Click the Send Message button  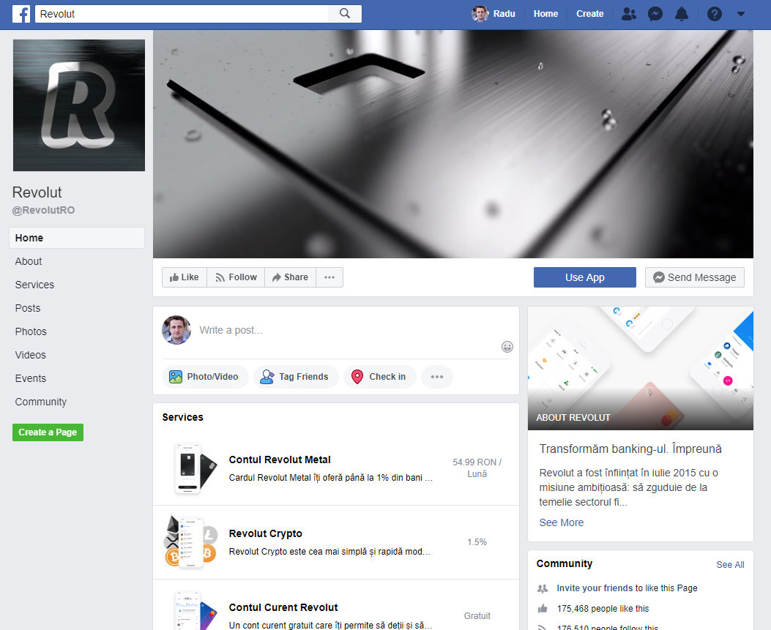[694, 277]
